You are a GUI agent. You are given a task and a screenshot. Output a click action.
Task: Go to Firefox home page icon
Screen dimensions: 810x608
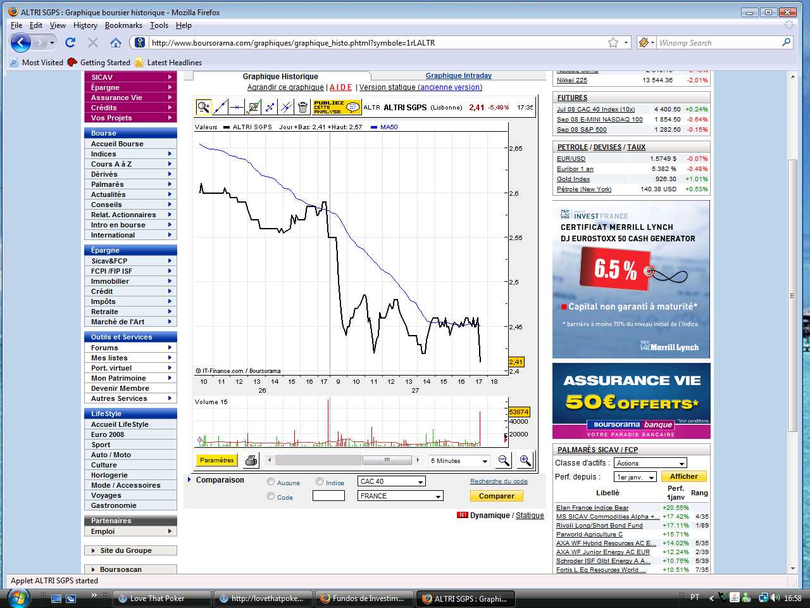click(x=115, y=42)
